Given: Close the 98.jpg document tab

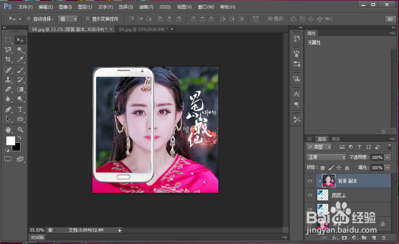Looking at the screenshot, I should [x=111, y=29].
